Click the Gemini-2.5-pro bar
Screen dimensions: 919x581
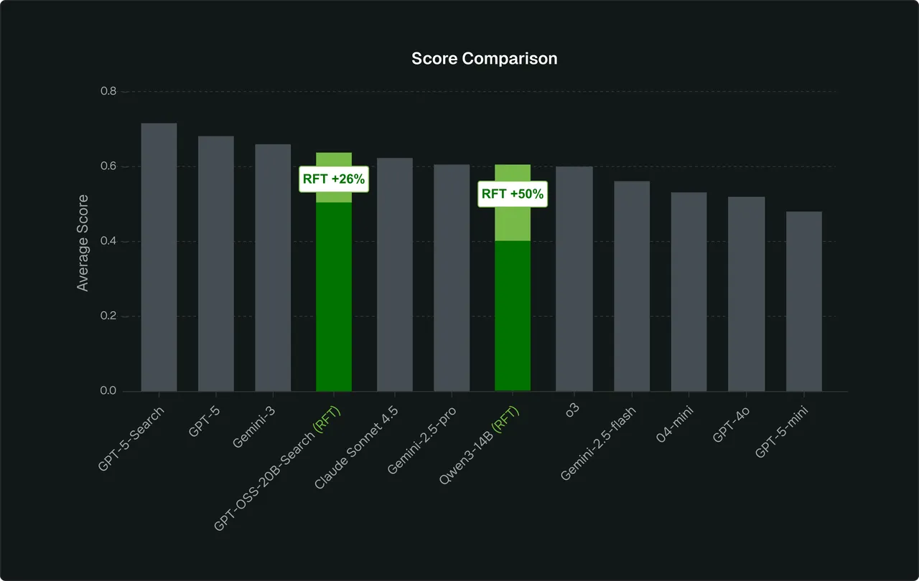coord(452,278)
